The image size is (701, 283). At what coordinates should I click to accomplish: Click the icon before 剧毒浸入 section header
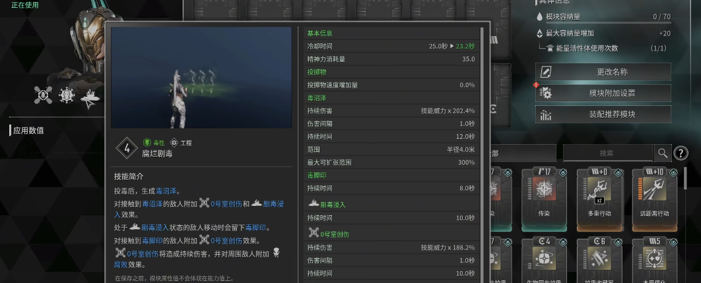(314, 204)
